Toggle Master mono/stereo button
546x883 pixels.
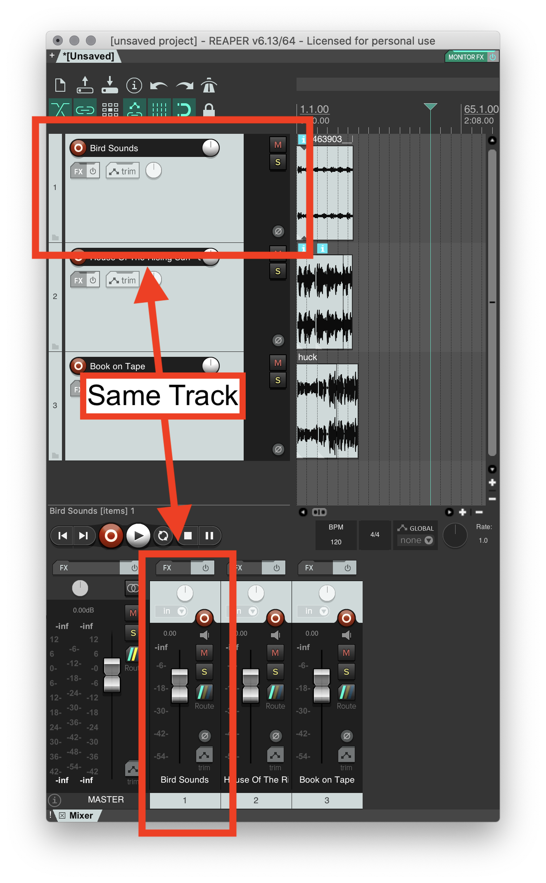tap(132, 588)
